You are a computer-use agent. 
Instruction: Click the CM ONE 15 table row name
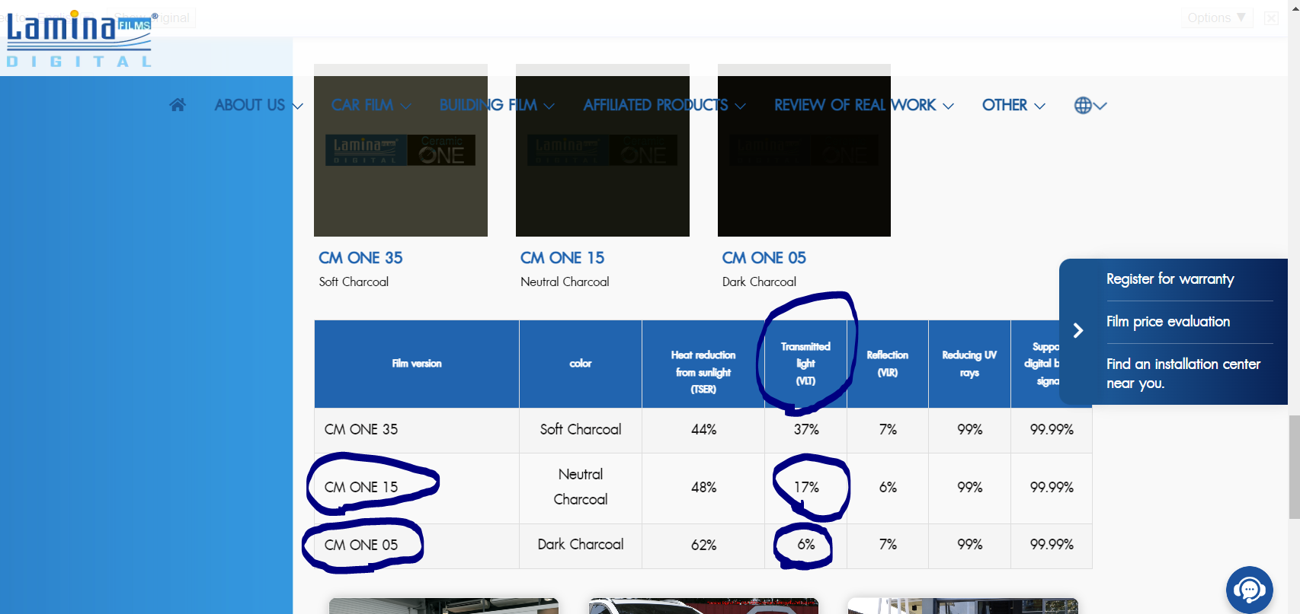point(361,488)
